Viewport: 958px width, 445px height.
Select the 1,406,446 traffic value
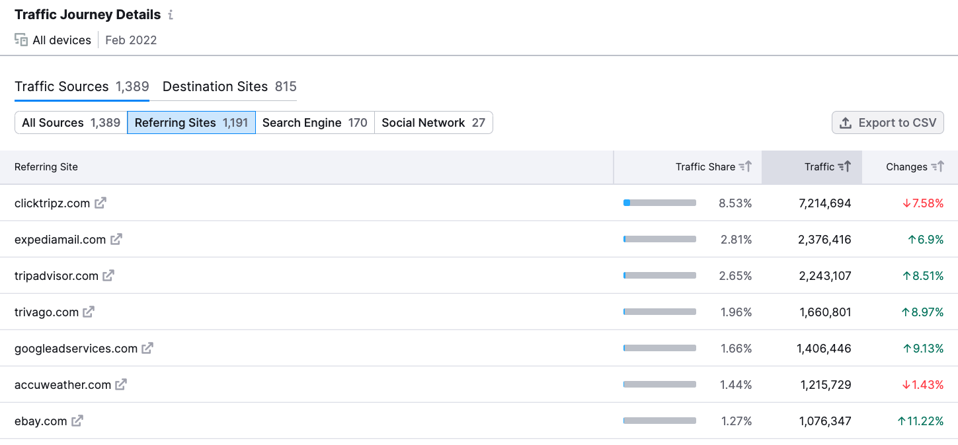pyautogui.click(x=824, y=349)
